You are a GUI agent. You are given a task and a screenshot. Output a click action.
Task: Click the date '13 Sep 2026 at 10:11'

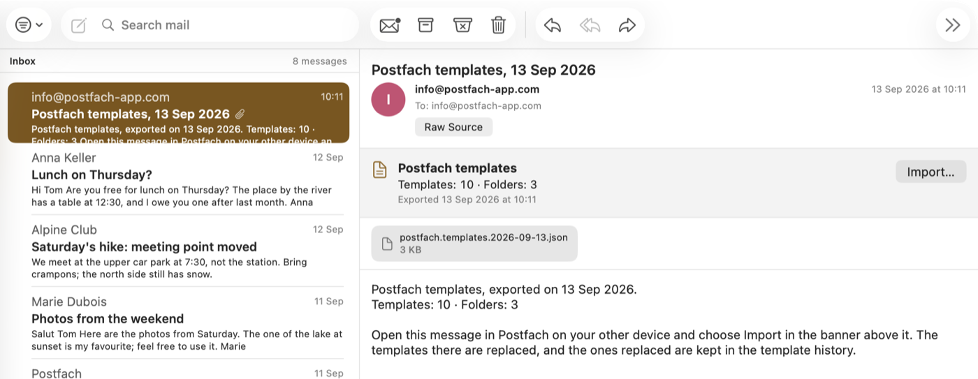919,89
